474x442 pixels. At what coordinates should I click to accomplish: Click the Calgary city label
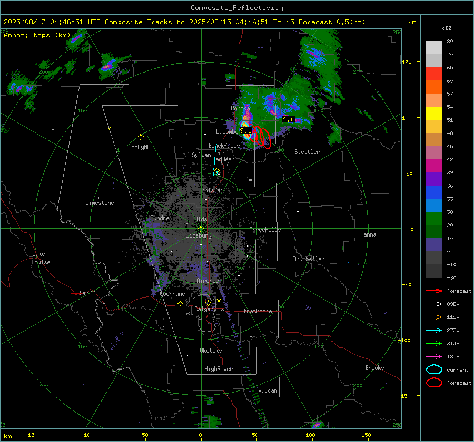coord(205,309)
